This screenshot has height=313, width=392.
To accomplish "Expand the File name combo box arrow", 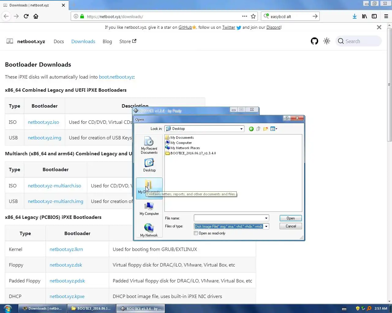I will [x=266, y=218].
